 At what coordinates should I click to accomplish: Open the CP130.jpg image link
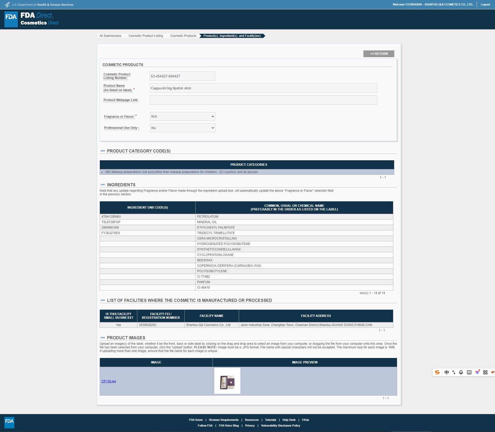(x=109, y=381)
